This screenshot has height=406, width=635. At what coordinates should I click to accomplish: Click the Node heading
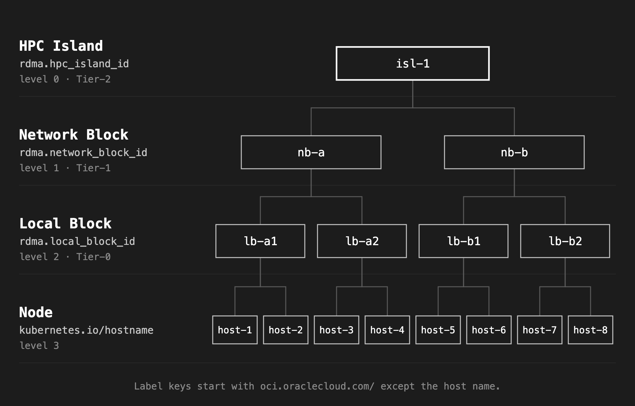pyautogui.click(x=36, y=312)
